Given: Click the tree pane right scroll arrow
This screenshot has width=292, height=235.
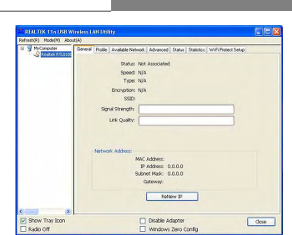Looking at the screenshot, I should coord(68,211).
